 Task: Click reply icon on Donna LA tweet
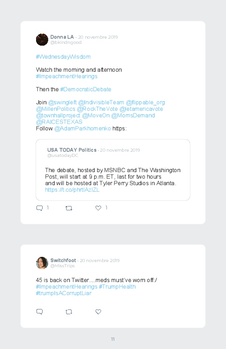click(40, 208)
